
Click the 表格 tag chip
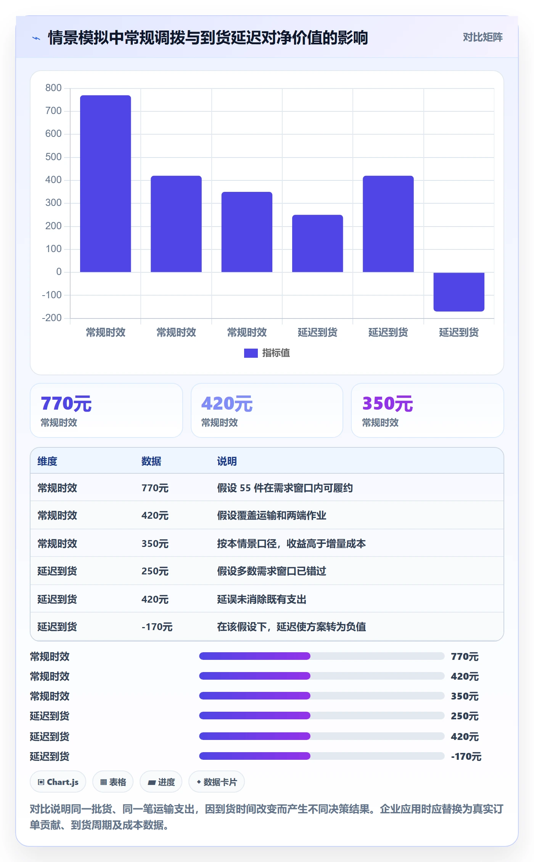[113, 782]
